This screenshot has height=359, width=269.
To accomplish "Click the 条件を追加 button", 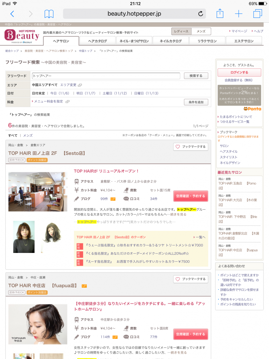I will pyautogui.click(x=196, y=102).
